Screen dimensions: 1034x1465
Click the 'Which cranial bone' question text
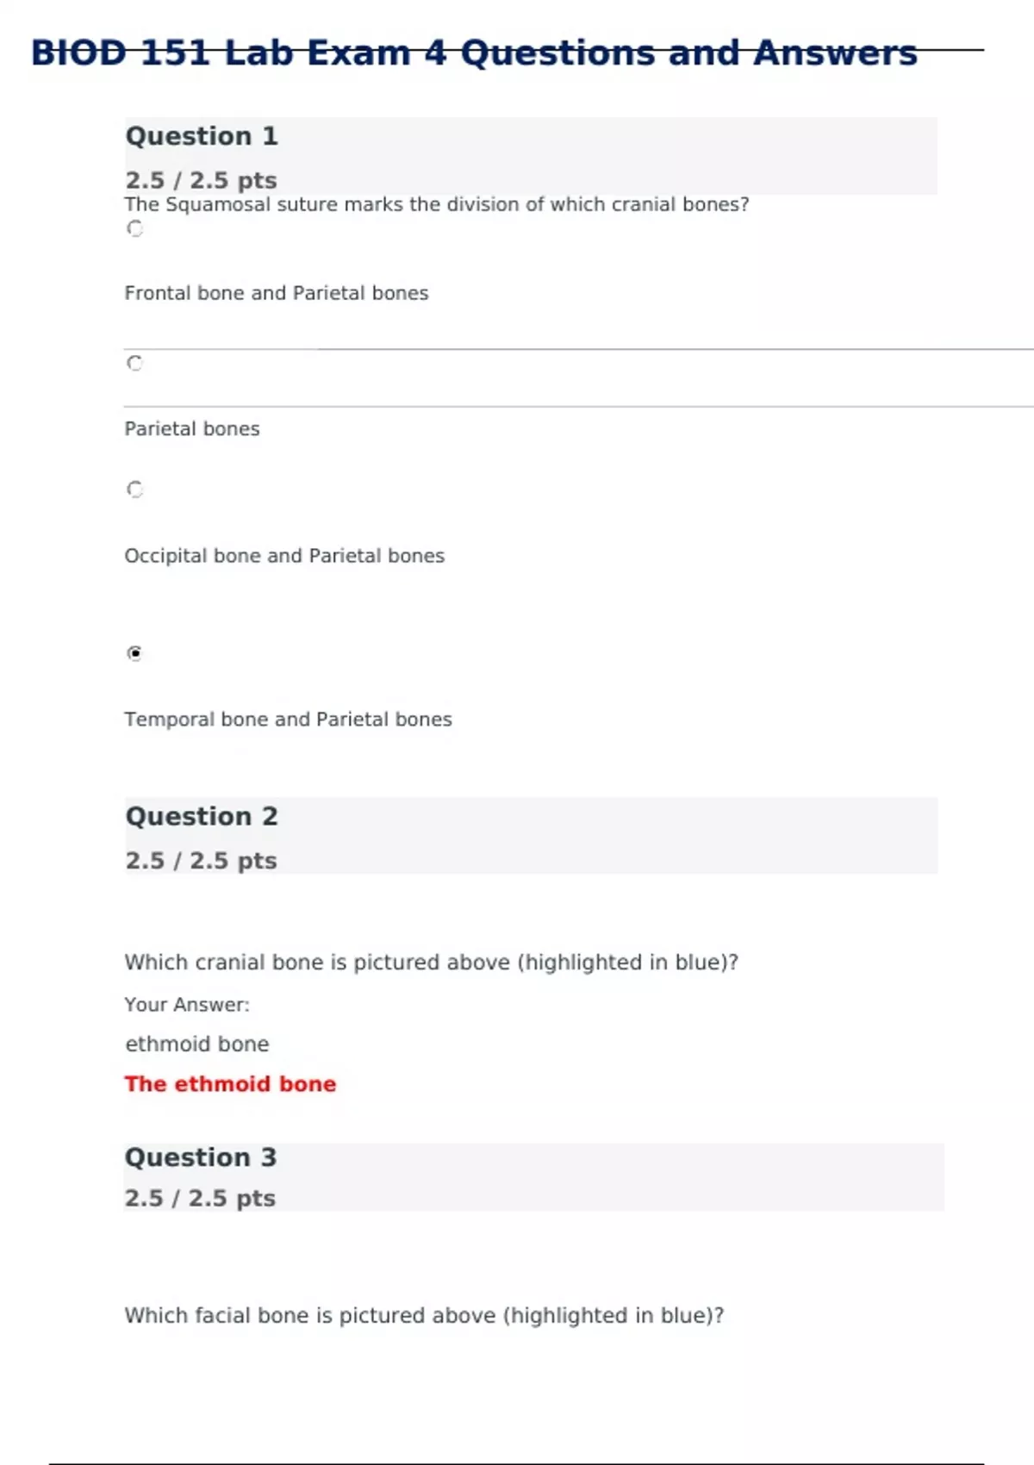pos(431,962)
